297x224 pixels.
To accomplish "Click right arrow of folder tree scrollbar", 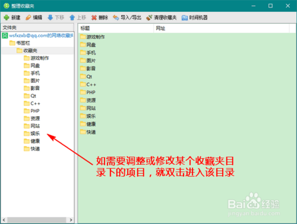I will pos(71,220).
